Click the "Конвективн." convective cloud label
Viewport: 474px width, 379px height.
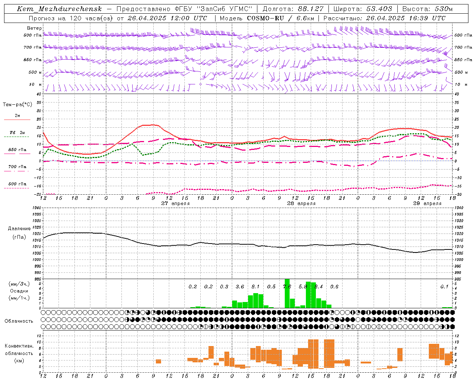pos(19,346)
